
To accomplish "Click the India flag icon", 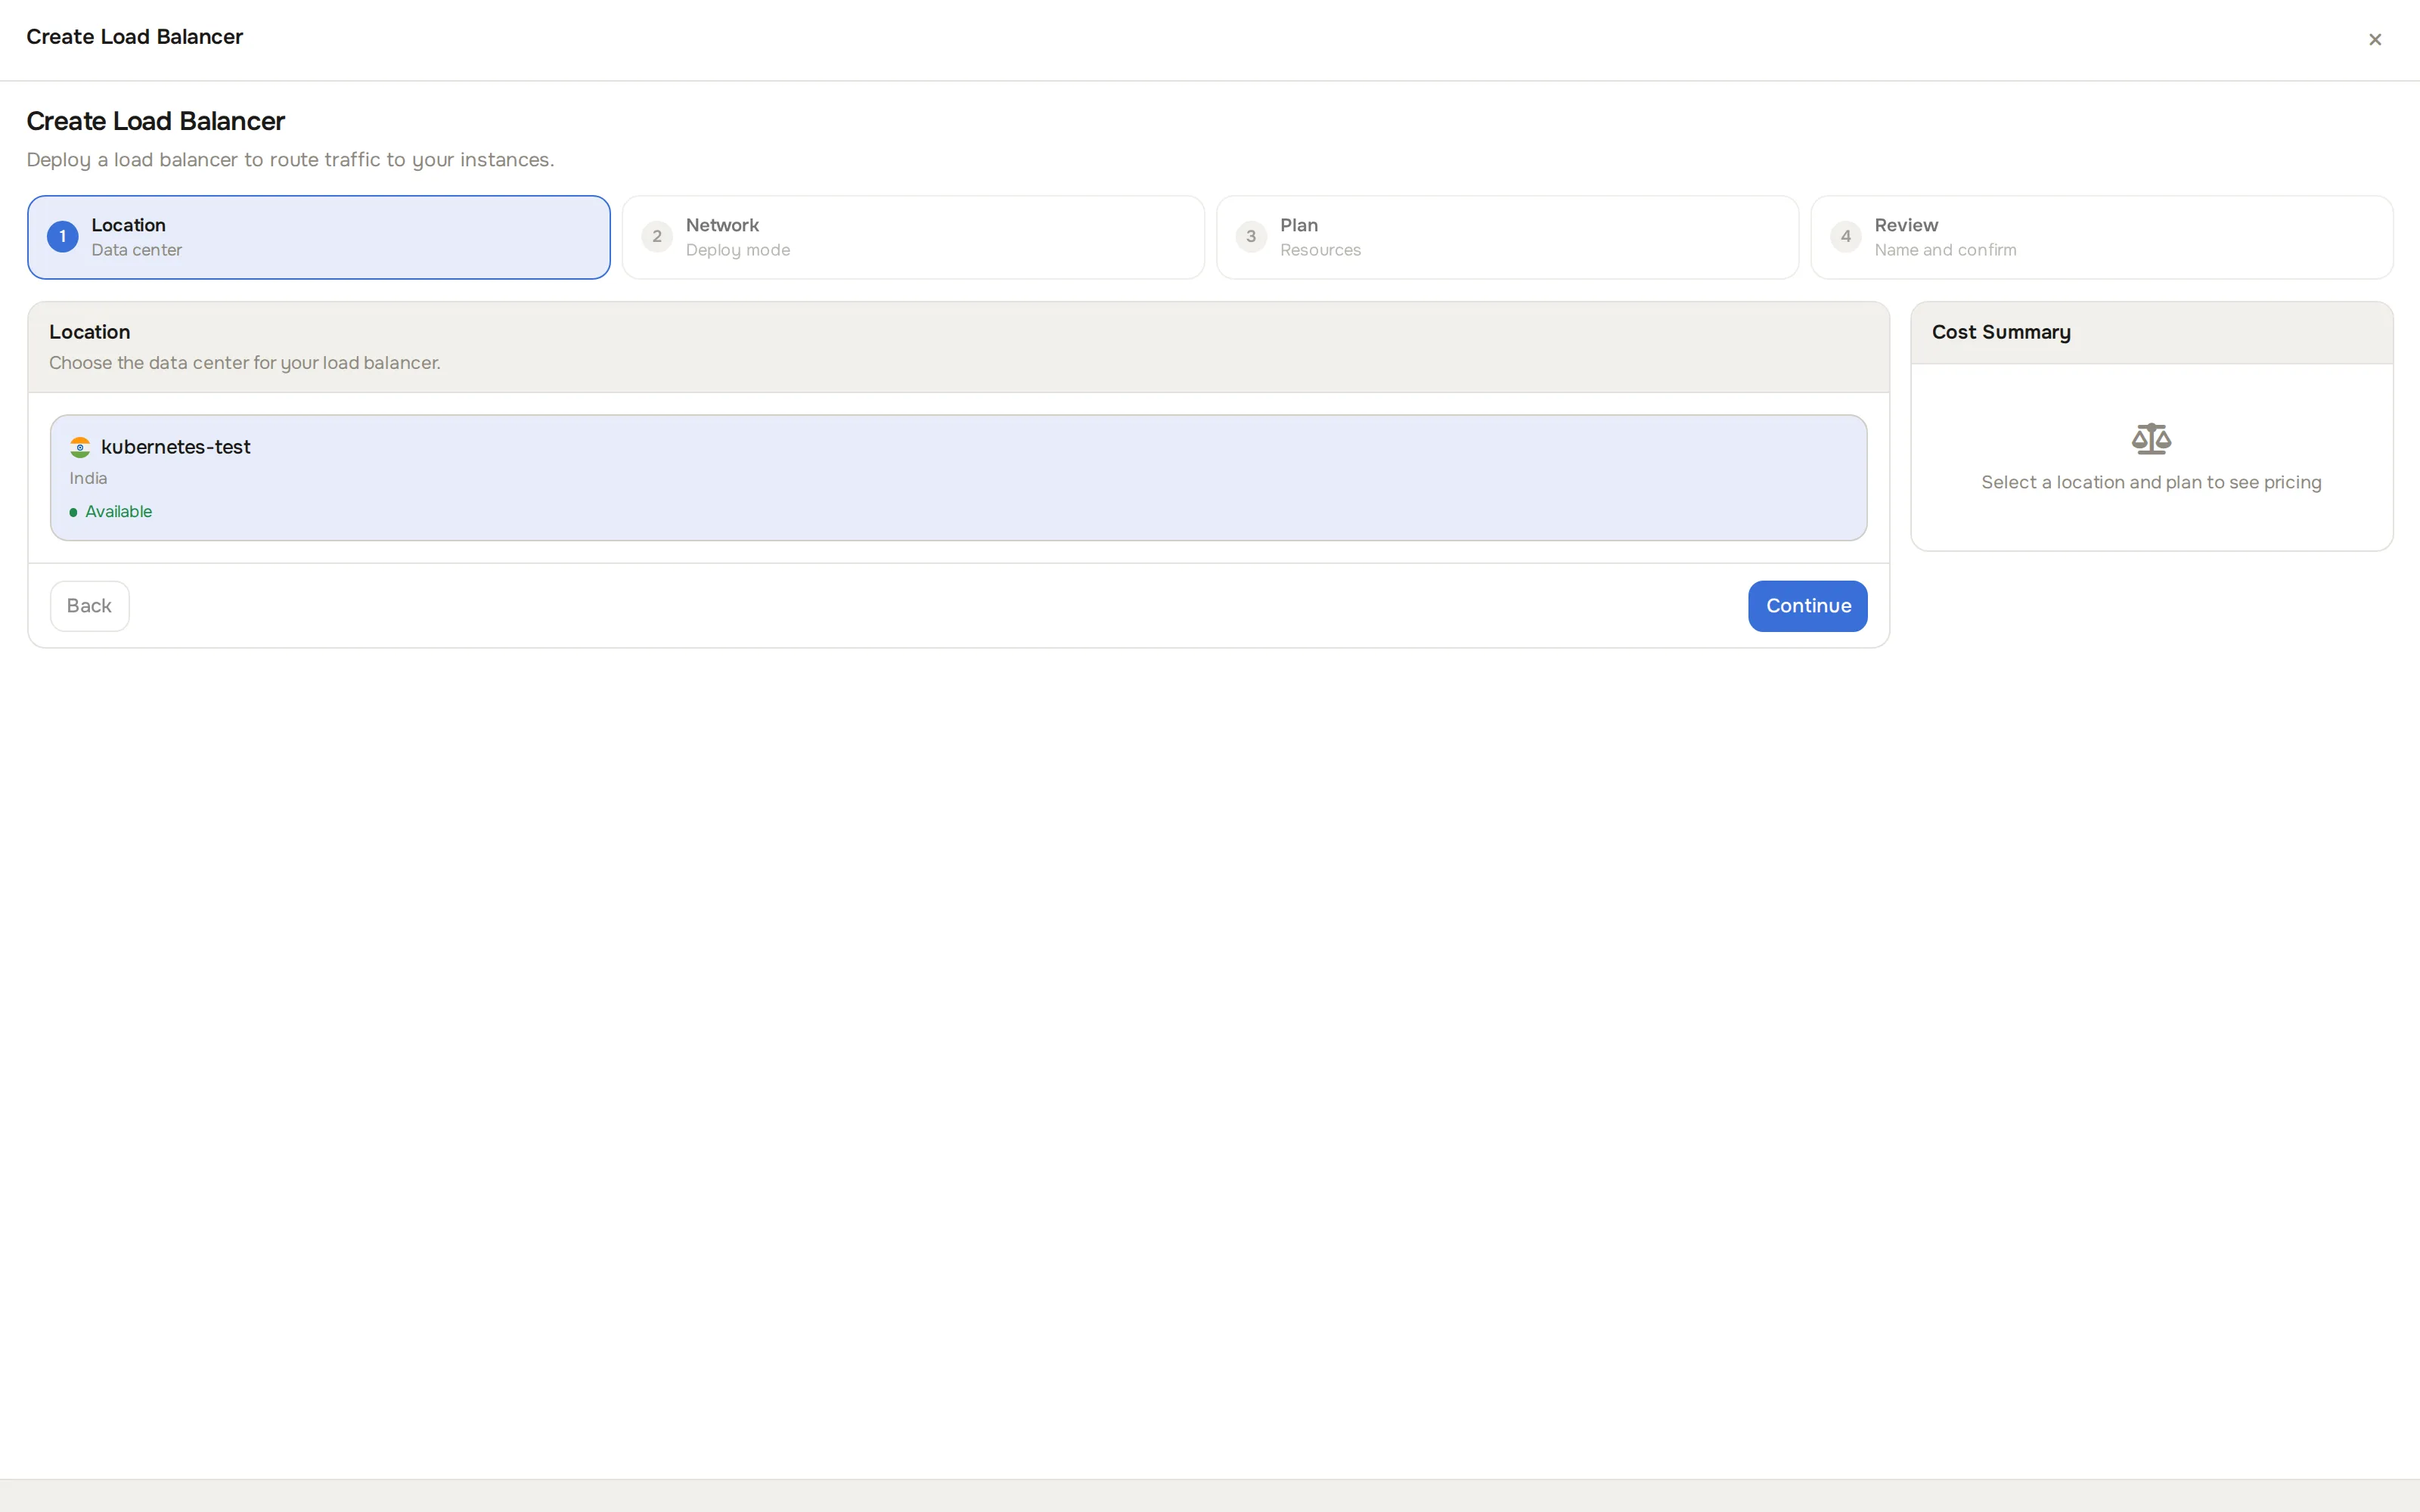I will pos(80,447).
